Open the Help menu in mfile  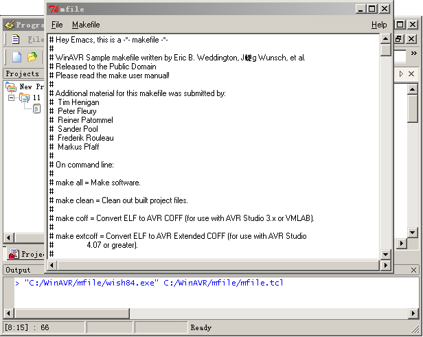[x=379, y=25]
